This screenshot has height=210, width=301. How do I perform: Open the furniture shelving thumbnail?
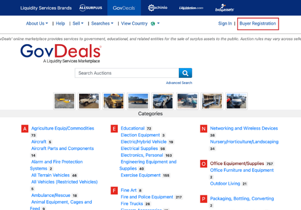tap(212, 101)
